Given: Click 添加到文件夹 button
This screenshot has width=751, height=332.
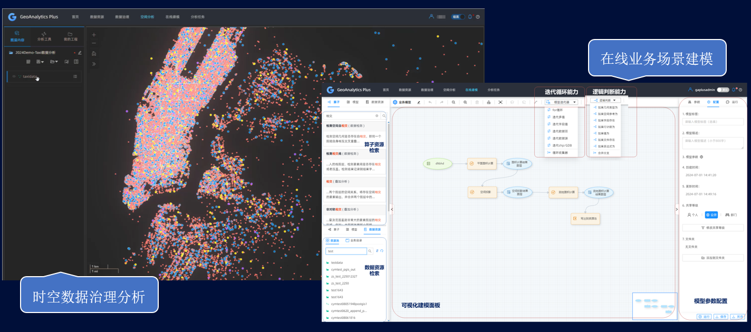Looking at the screenshot, I should (713, 258).
